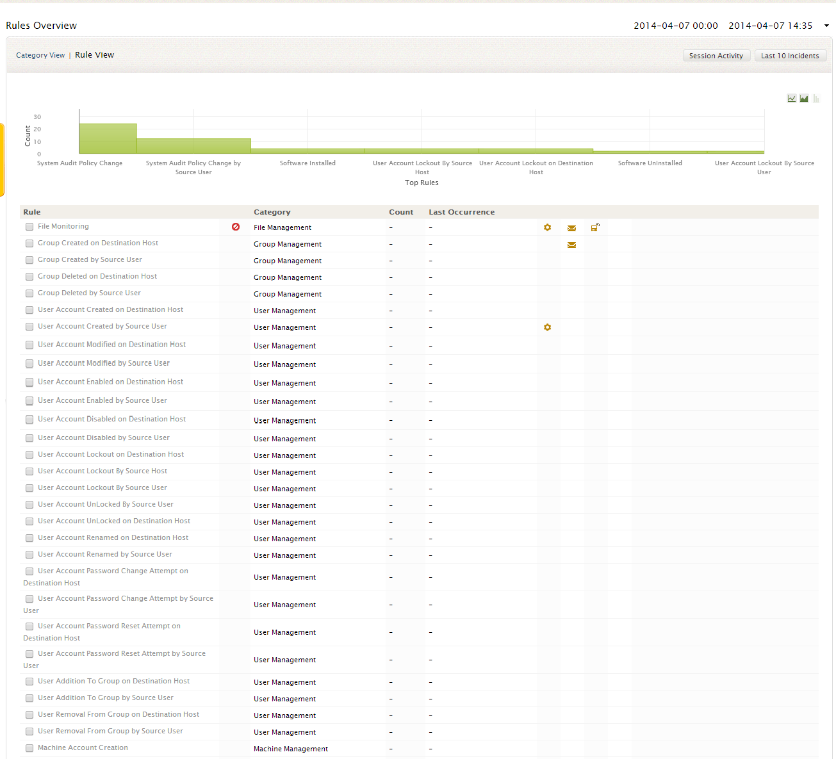Check User Account Created on Destination Host box

point(29,310)
